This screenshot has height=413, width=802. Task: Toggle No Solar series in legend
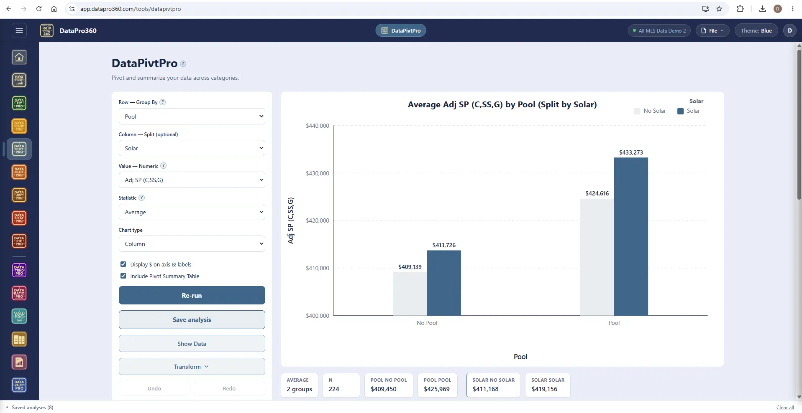coord(650,111)
